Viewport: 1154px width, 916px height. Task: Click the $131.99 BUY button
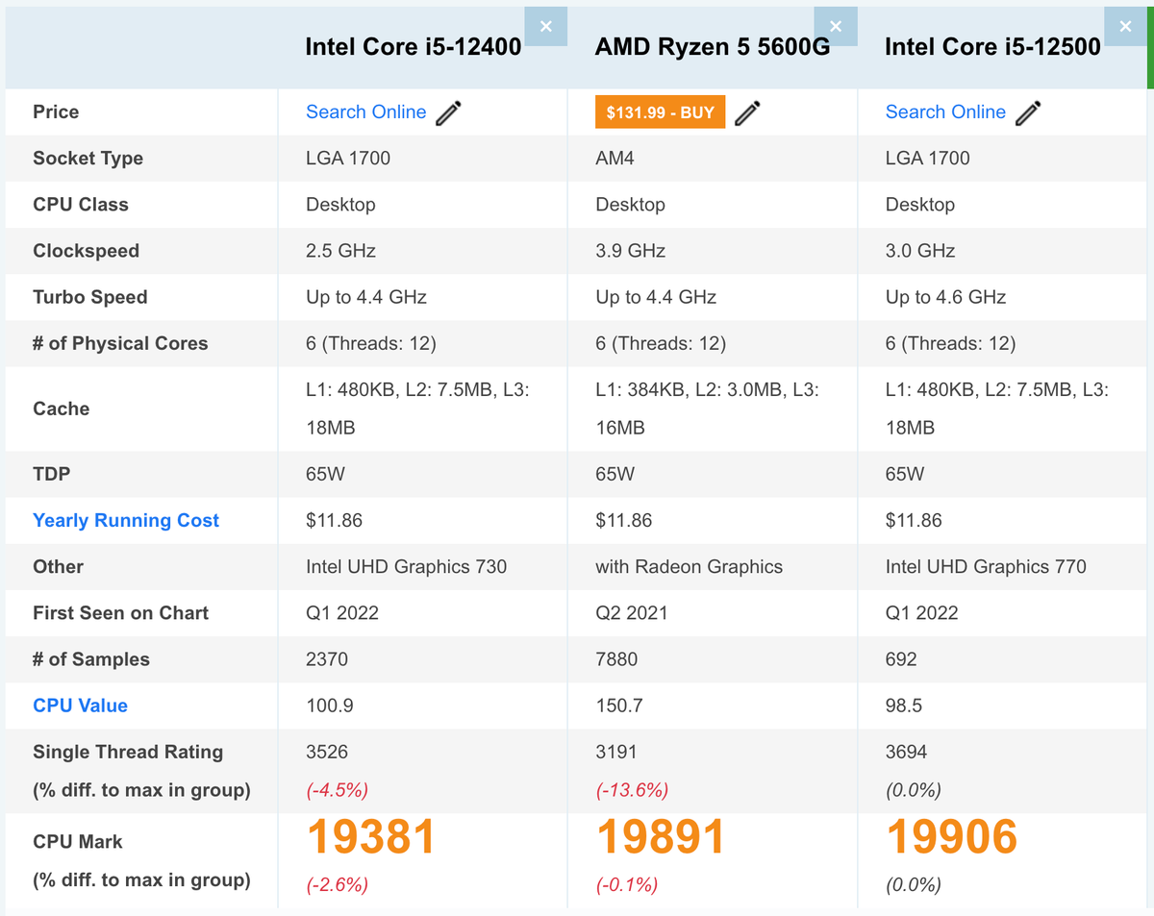pos(659,111)
